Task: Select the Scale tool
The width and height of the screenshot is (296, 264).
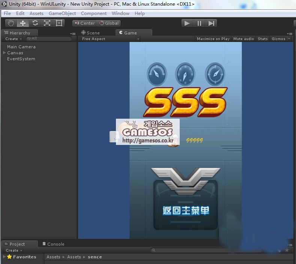Action: [47, 23]
